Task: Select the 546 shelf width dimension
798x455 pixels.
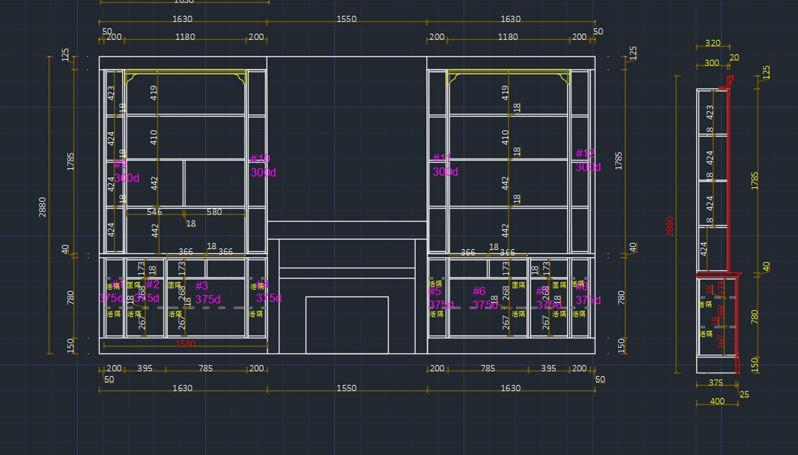Action: [154, 212]
